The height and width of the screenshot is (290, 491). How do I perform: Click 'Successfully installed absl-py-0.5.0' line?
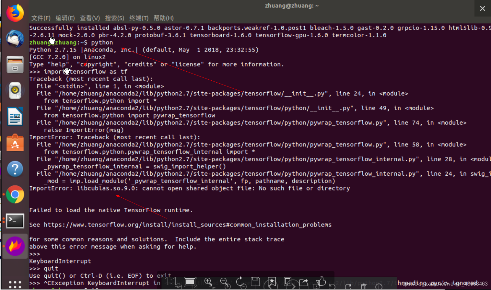(x=259, y=28)
